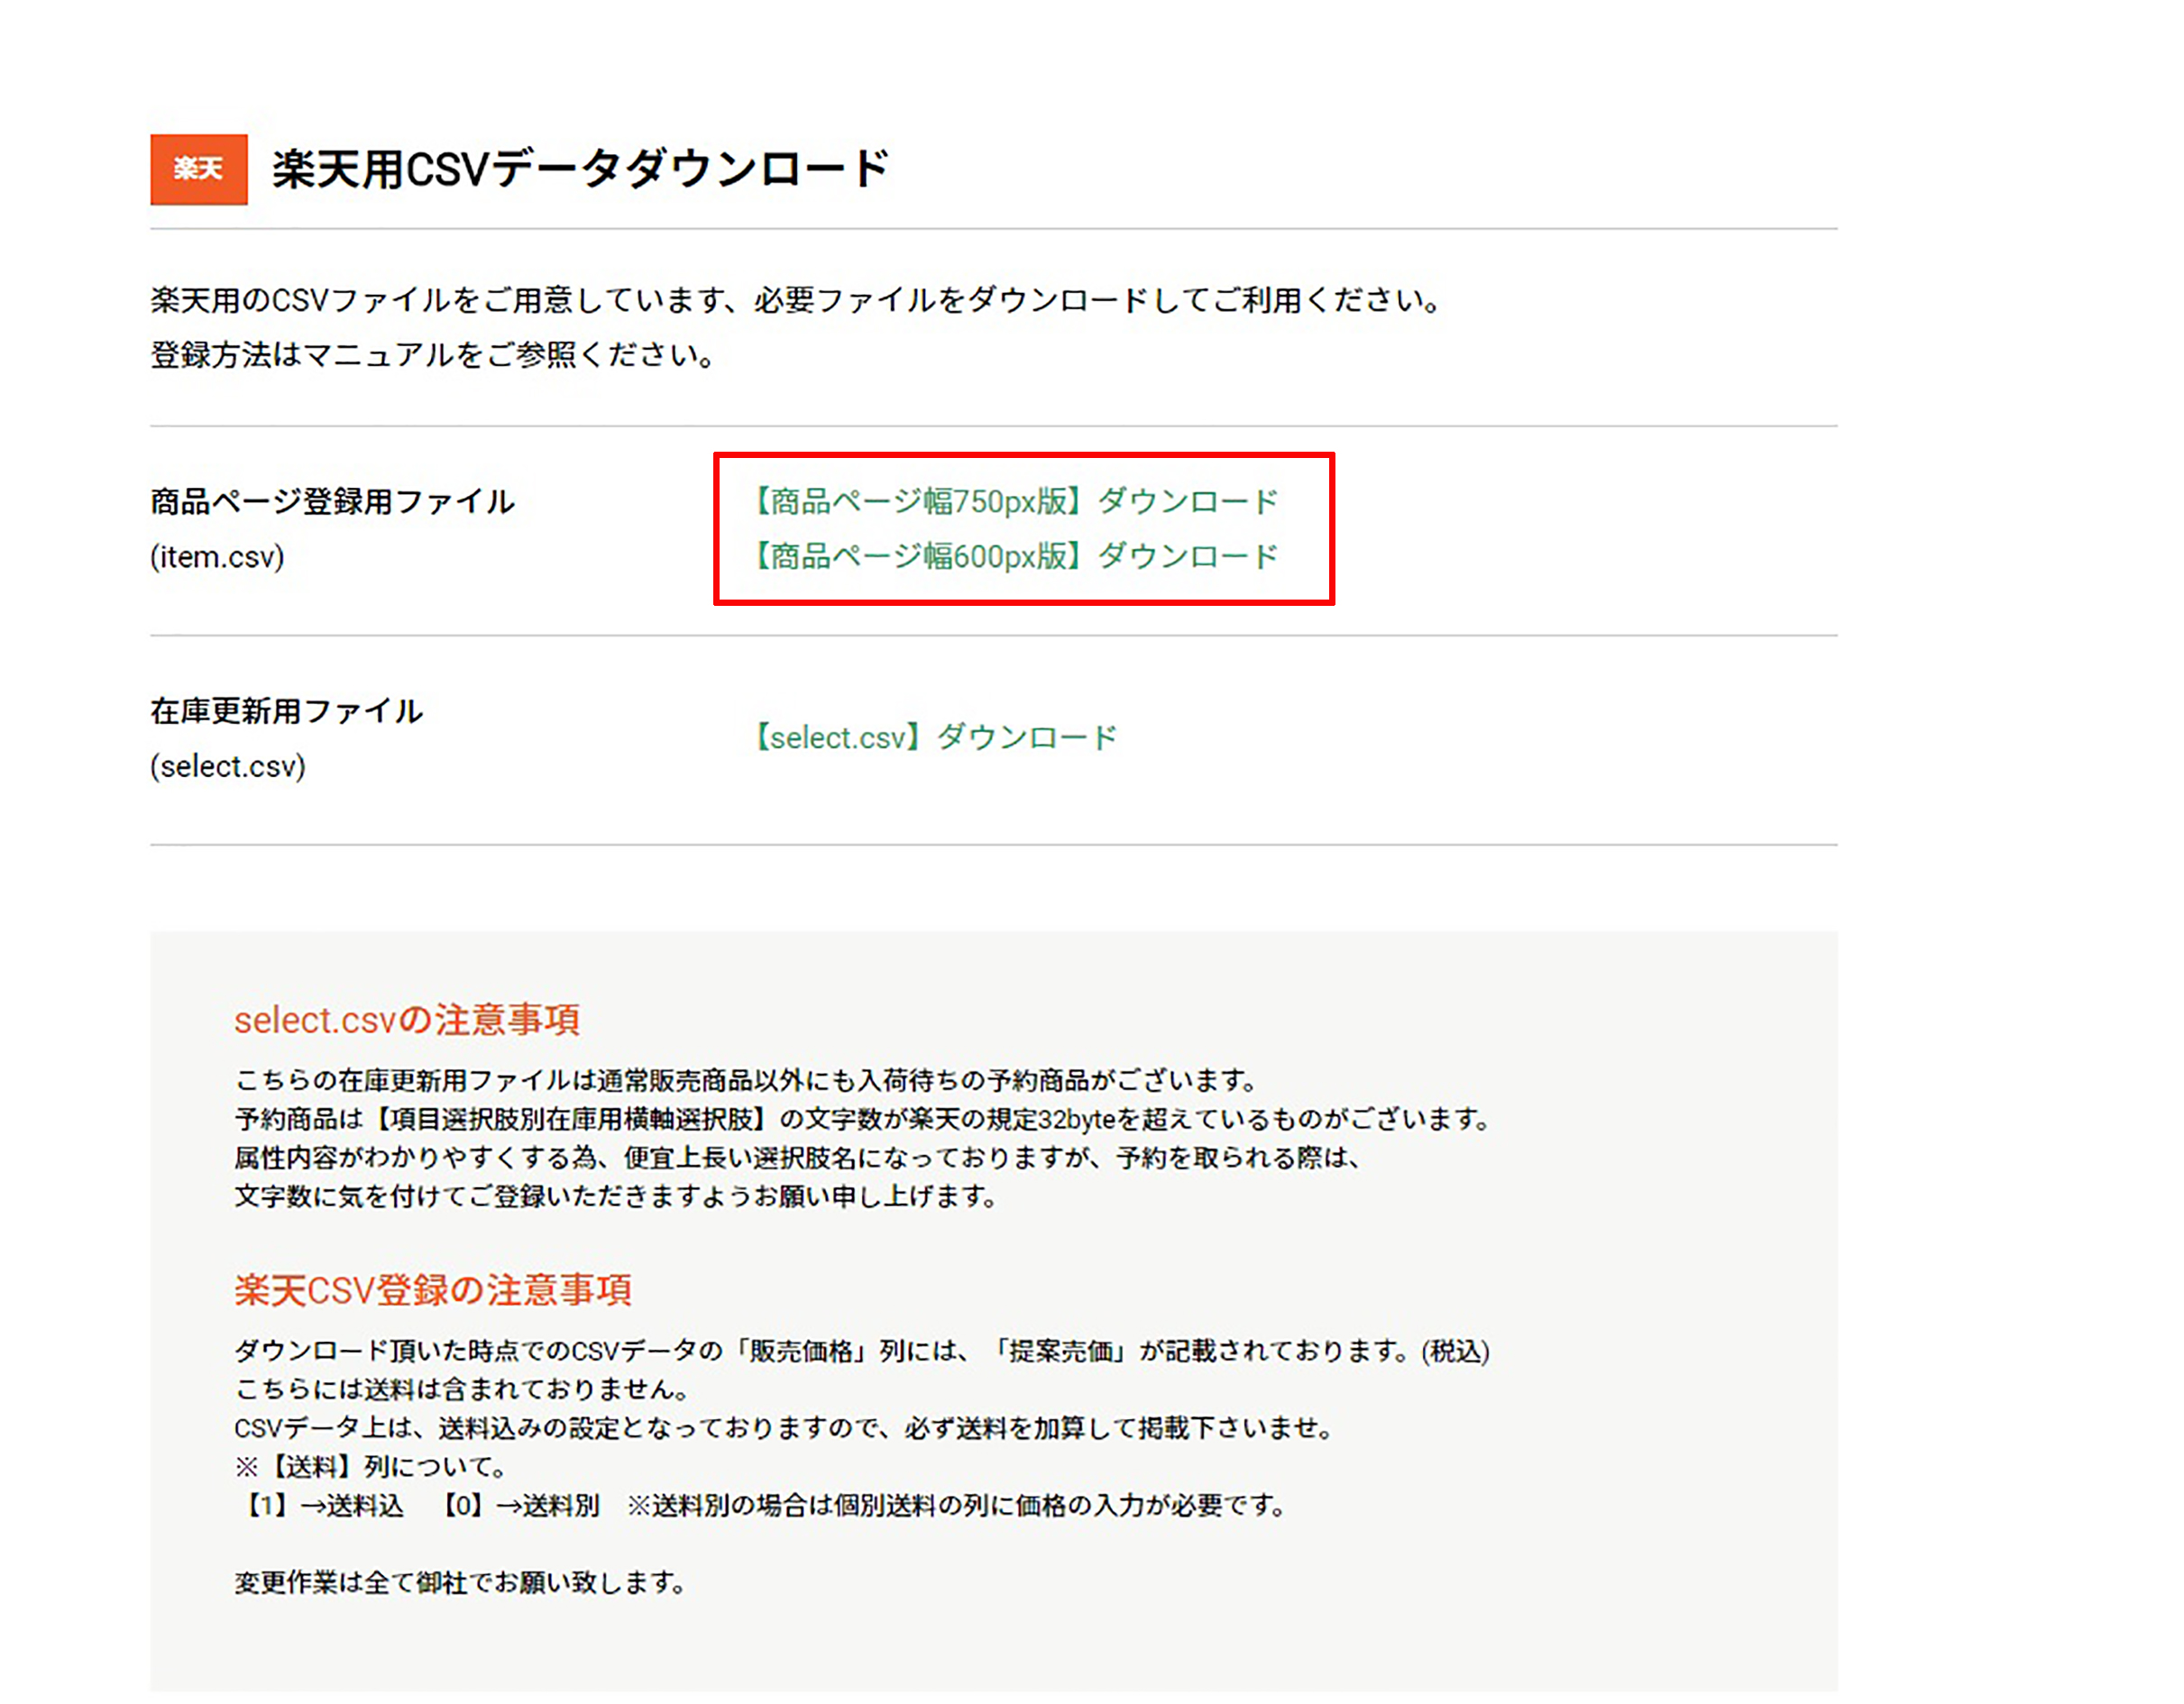The width and height of the screenshot is (2184, 1704).
Task: Click the (select.csv) file name text
Action: tap(228, 766)
